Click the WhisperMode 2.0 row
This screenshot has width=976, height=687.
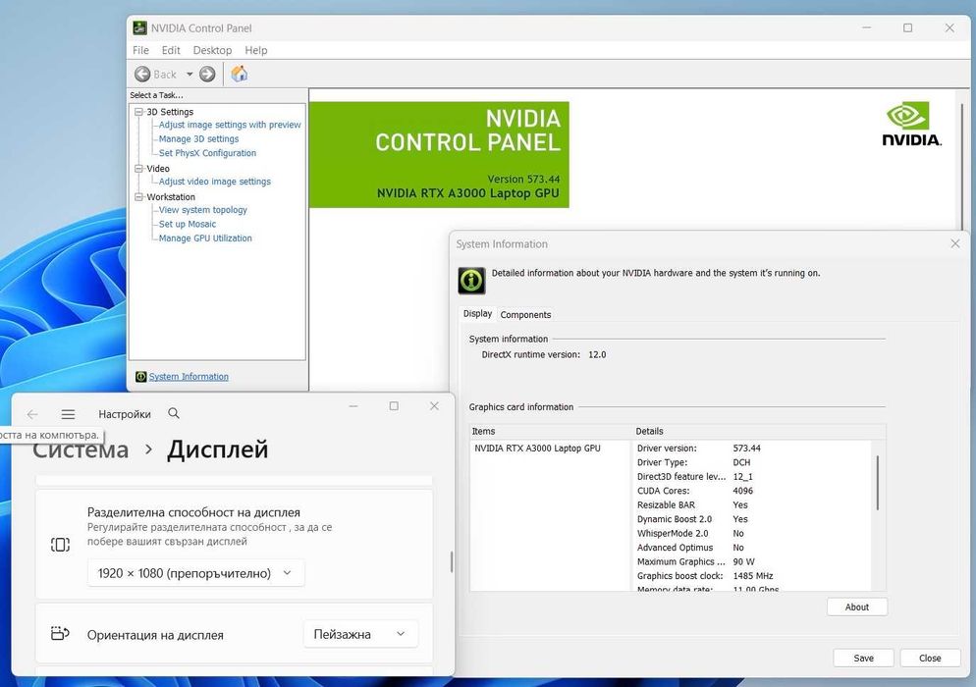pyautogui.click(x=751, y=533)
